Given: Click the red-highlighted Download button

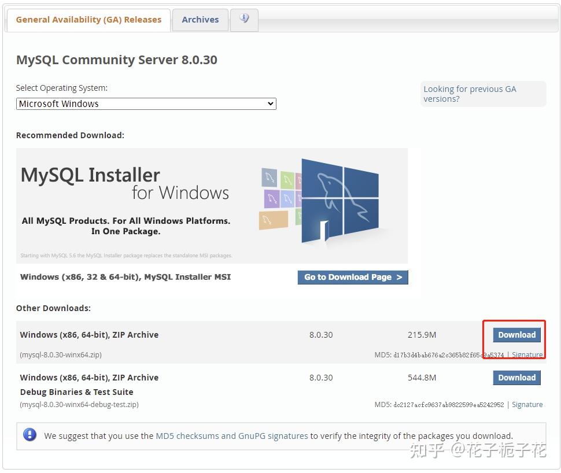Looking at the screenshot, I should click(x=516, y=334).
